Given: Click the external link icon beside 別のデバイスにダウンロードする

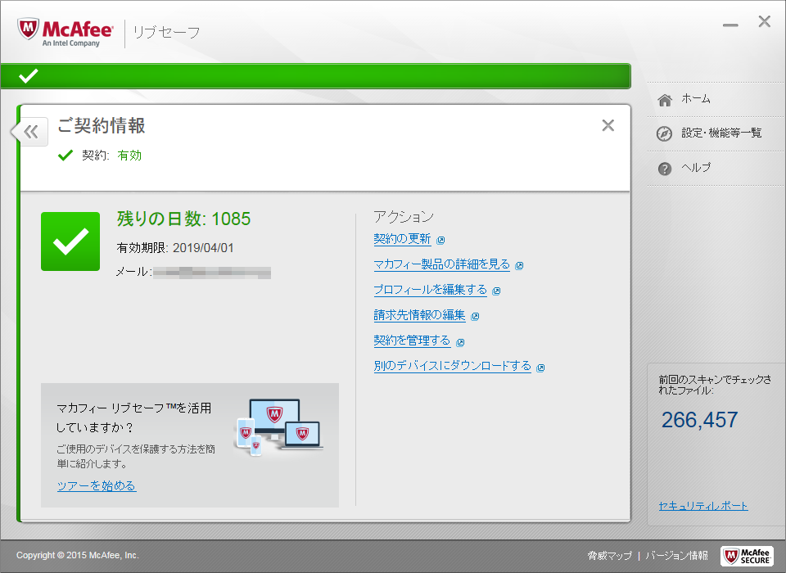Looking at the screenshot, I should pyautogui.click(x=540, y=368).
